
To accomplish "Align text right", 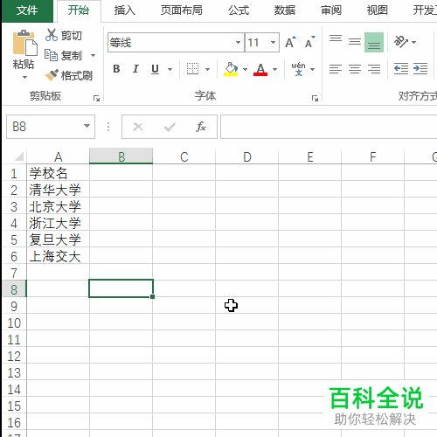I will click(x=374, y=69).
